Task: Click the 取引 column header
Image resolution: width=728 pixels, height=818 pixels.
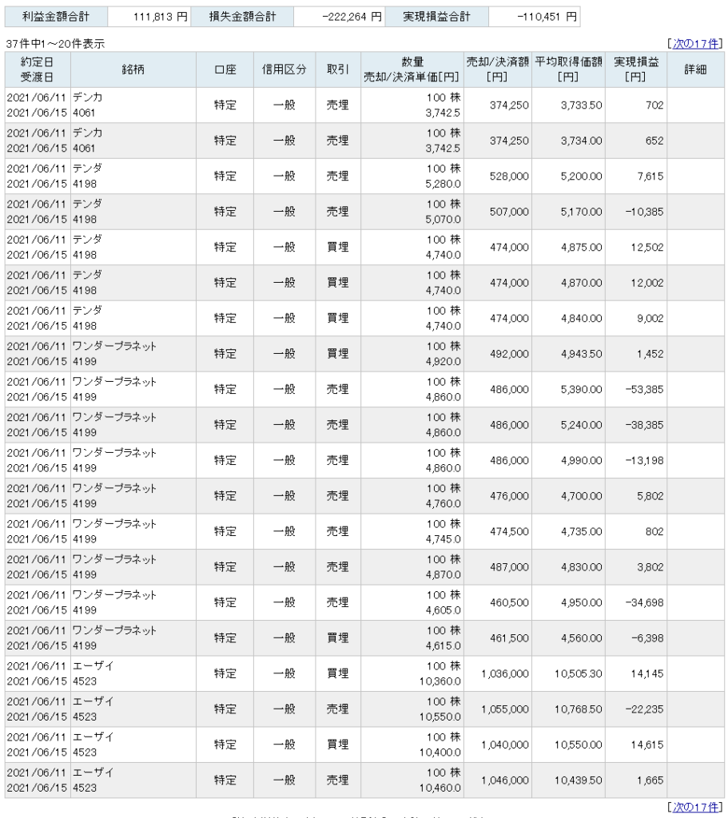Action: [x=338, y=69]
